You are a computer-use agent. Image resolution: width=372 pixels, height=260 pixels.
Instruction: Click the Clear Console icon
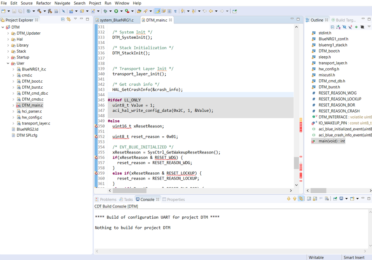point(327,199)
